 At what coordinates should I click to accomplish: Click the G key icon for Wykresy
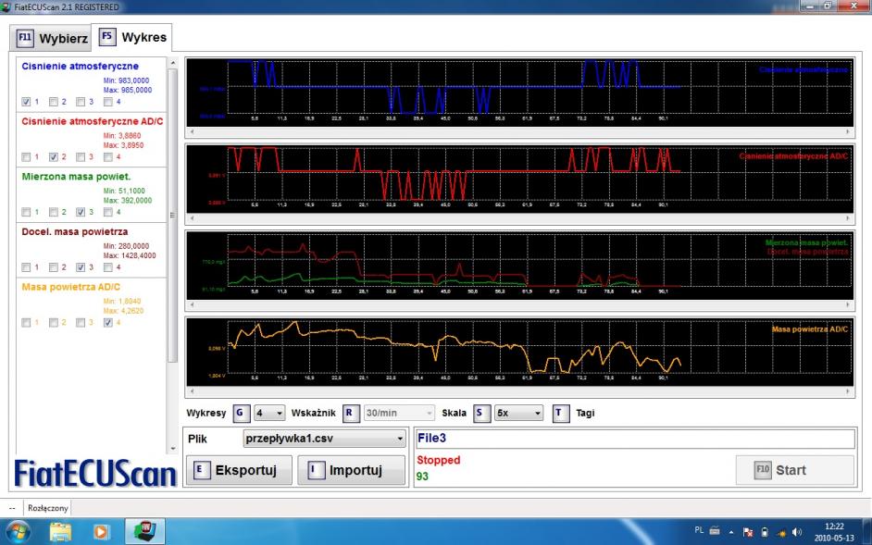(x=241, y=413)
